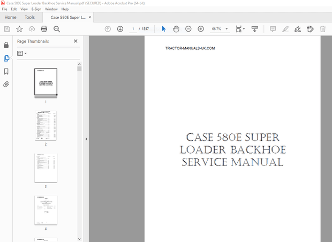Click the stamp tool icon
Screen dimensions: 332x242
pos(310,29)
